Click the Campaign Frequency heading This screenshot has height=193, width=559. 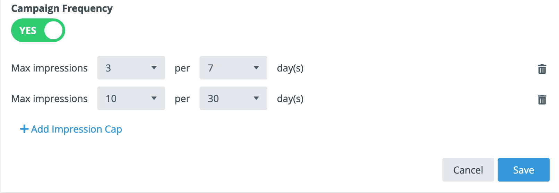(x=62, y=8)
